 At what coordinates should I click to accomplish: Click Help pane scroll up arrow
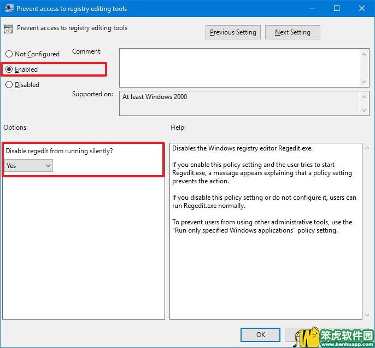[367, 148]
